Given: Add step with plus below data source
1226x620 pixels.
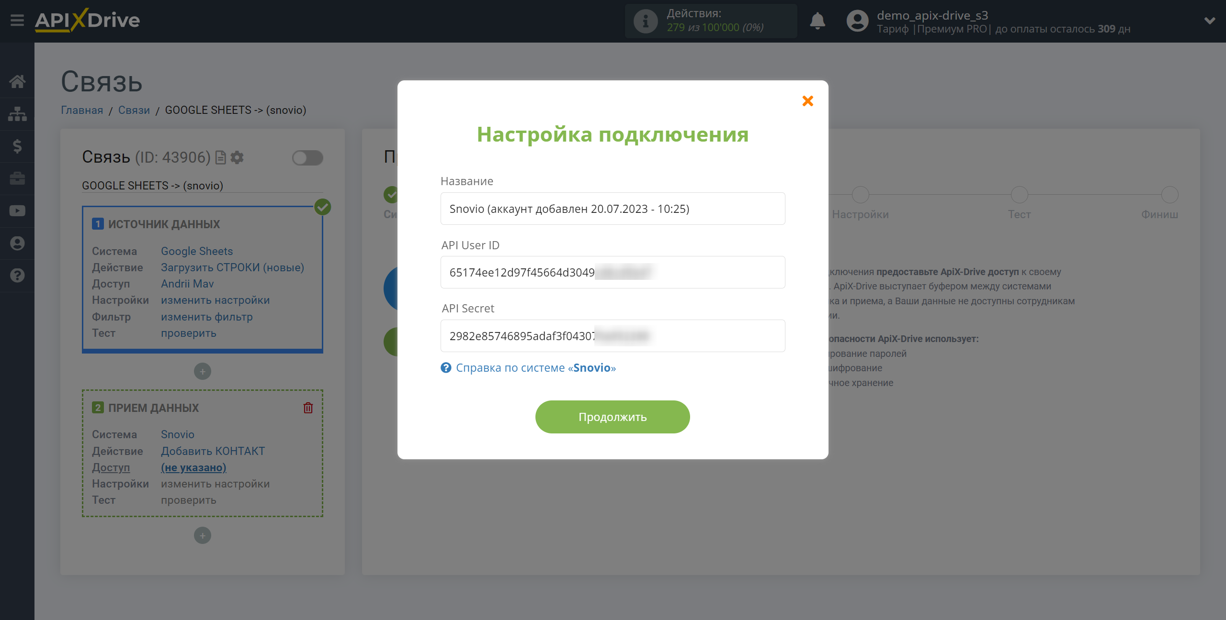Looking at the screenshot, I should coord(203,371).
